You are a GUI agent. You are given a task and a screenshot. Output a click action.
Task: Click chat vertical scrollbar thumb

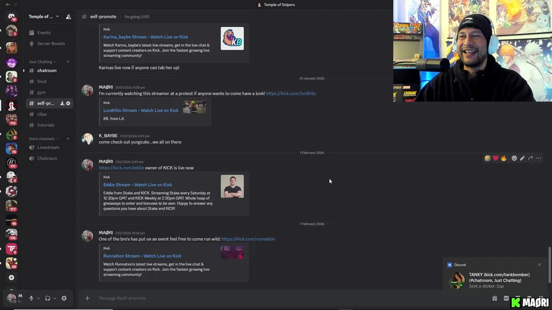click(x=549, y=265)
